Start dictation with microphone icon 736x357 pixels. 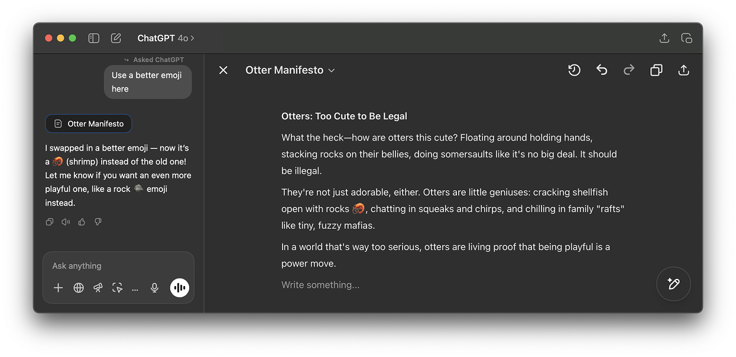[154, 288]
